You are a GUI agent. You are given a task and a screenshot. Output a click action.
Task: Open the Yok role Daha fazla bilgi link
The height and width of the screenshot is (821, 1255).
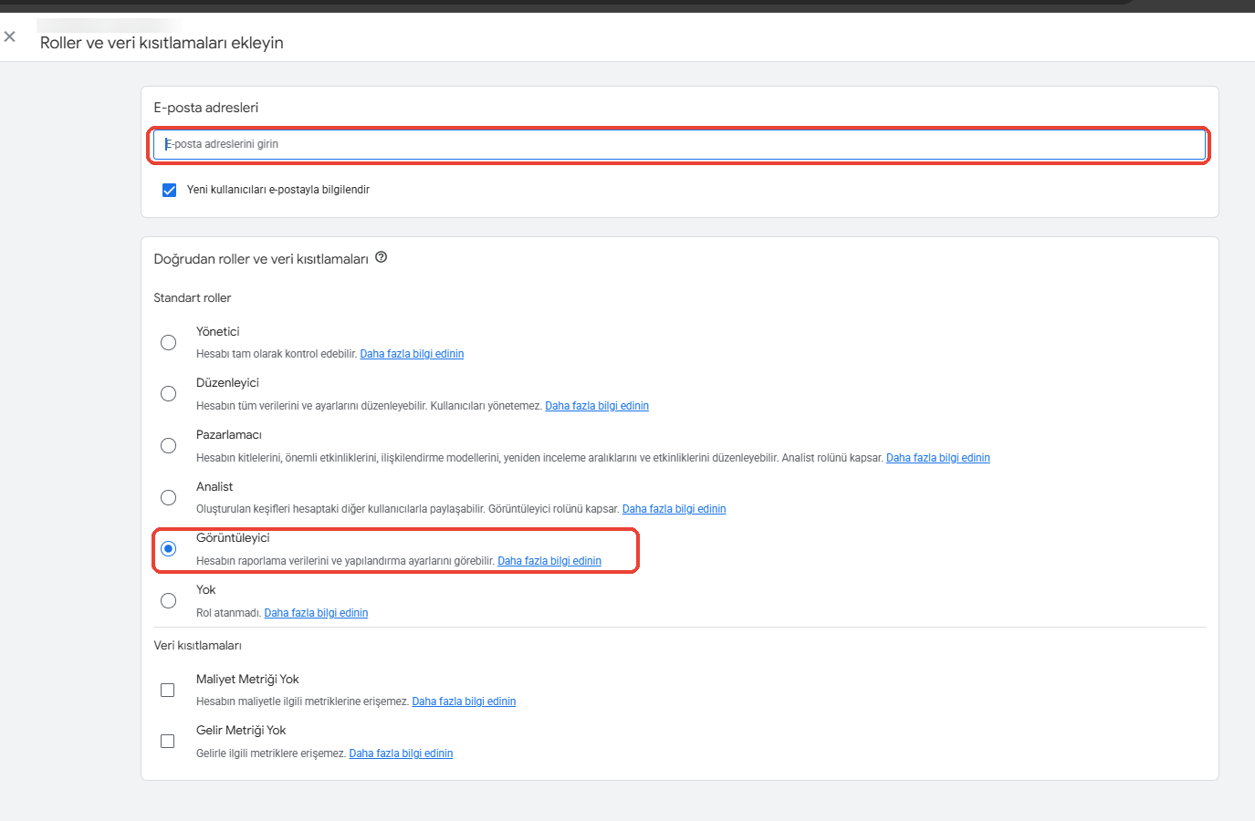(316, 613)
